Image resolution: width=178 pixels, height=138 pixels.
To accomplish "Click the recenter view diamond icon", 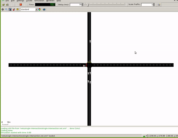I will (x=3, y=9).
